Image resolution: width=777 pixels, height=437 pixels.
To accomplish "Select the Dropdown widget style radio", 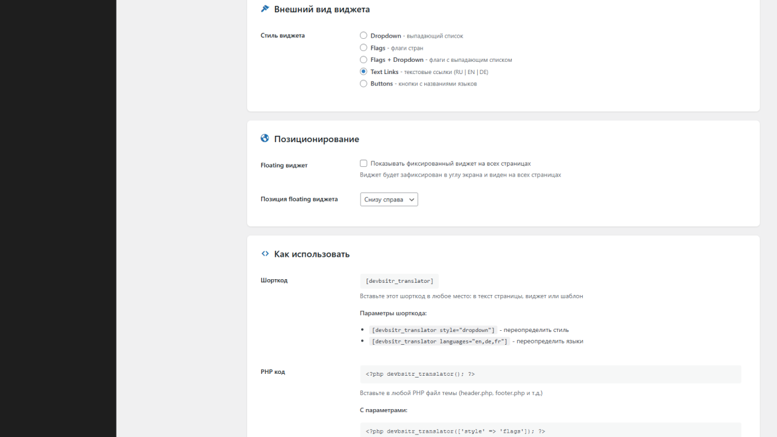I will pyautogui.click(x=364, y=36).
